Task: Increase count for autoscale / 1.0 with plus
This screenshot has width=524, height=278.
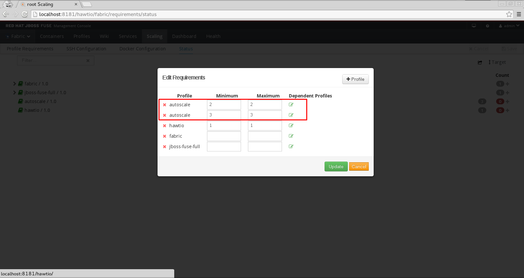Action: pos(507,101)
